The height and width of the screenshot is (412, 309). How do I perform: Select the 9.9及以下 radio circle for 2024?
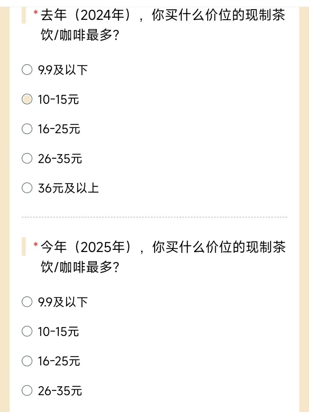[x=27, y=70]
